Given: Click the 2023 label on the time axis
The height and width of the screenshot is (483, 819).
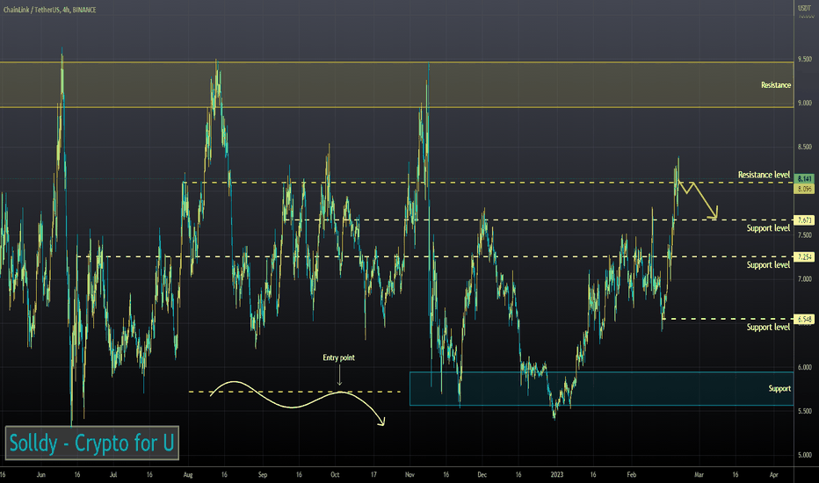Looking at the screenshot, I should (x=557, y=474).
